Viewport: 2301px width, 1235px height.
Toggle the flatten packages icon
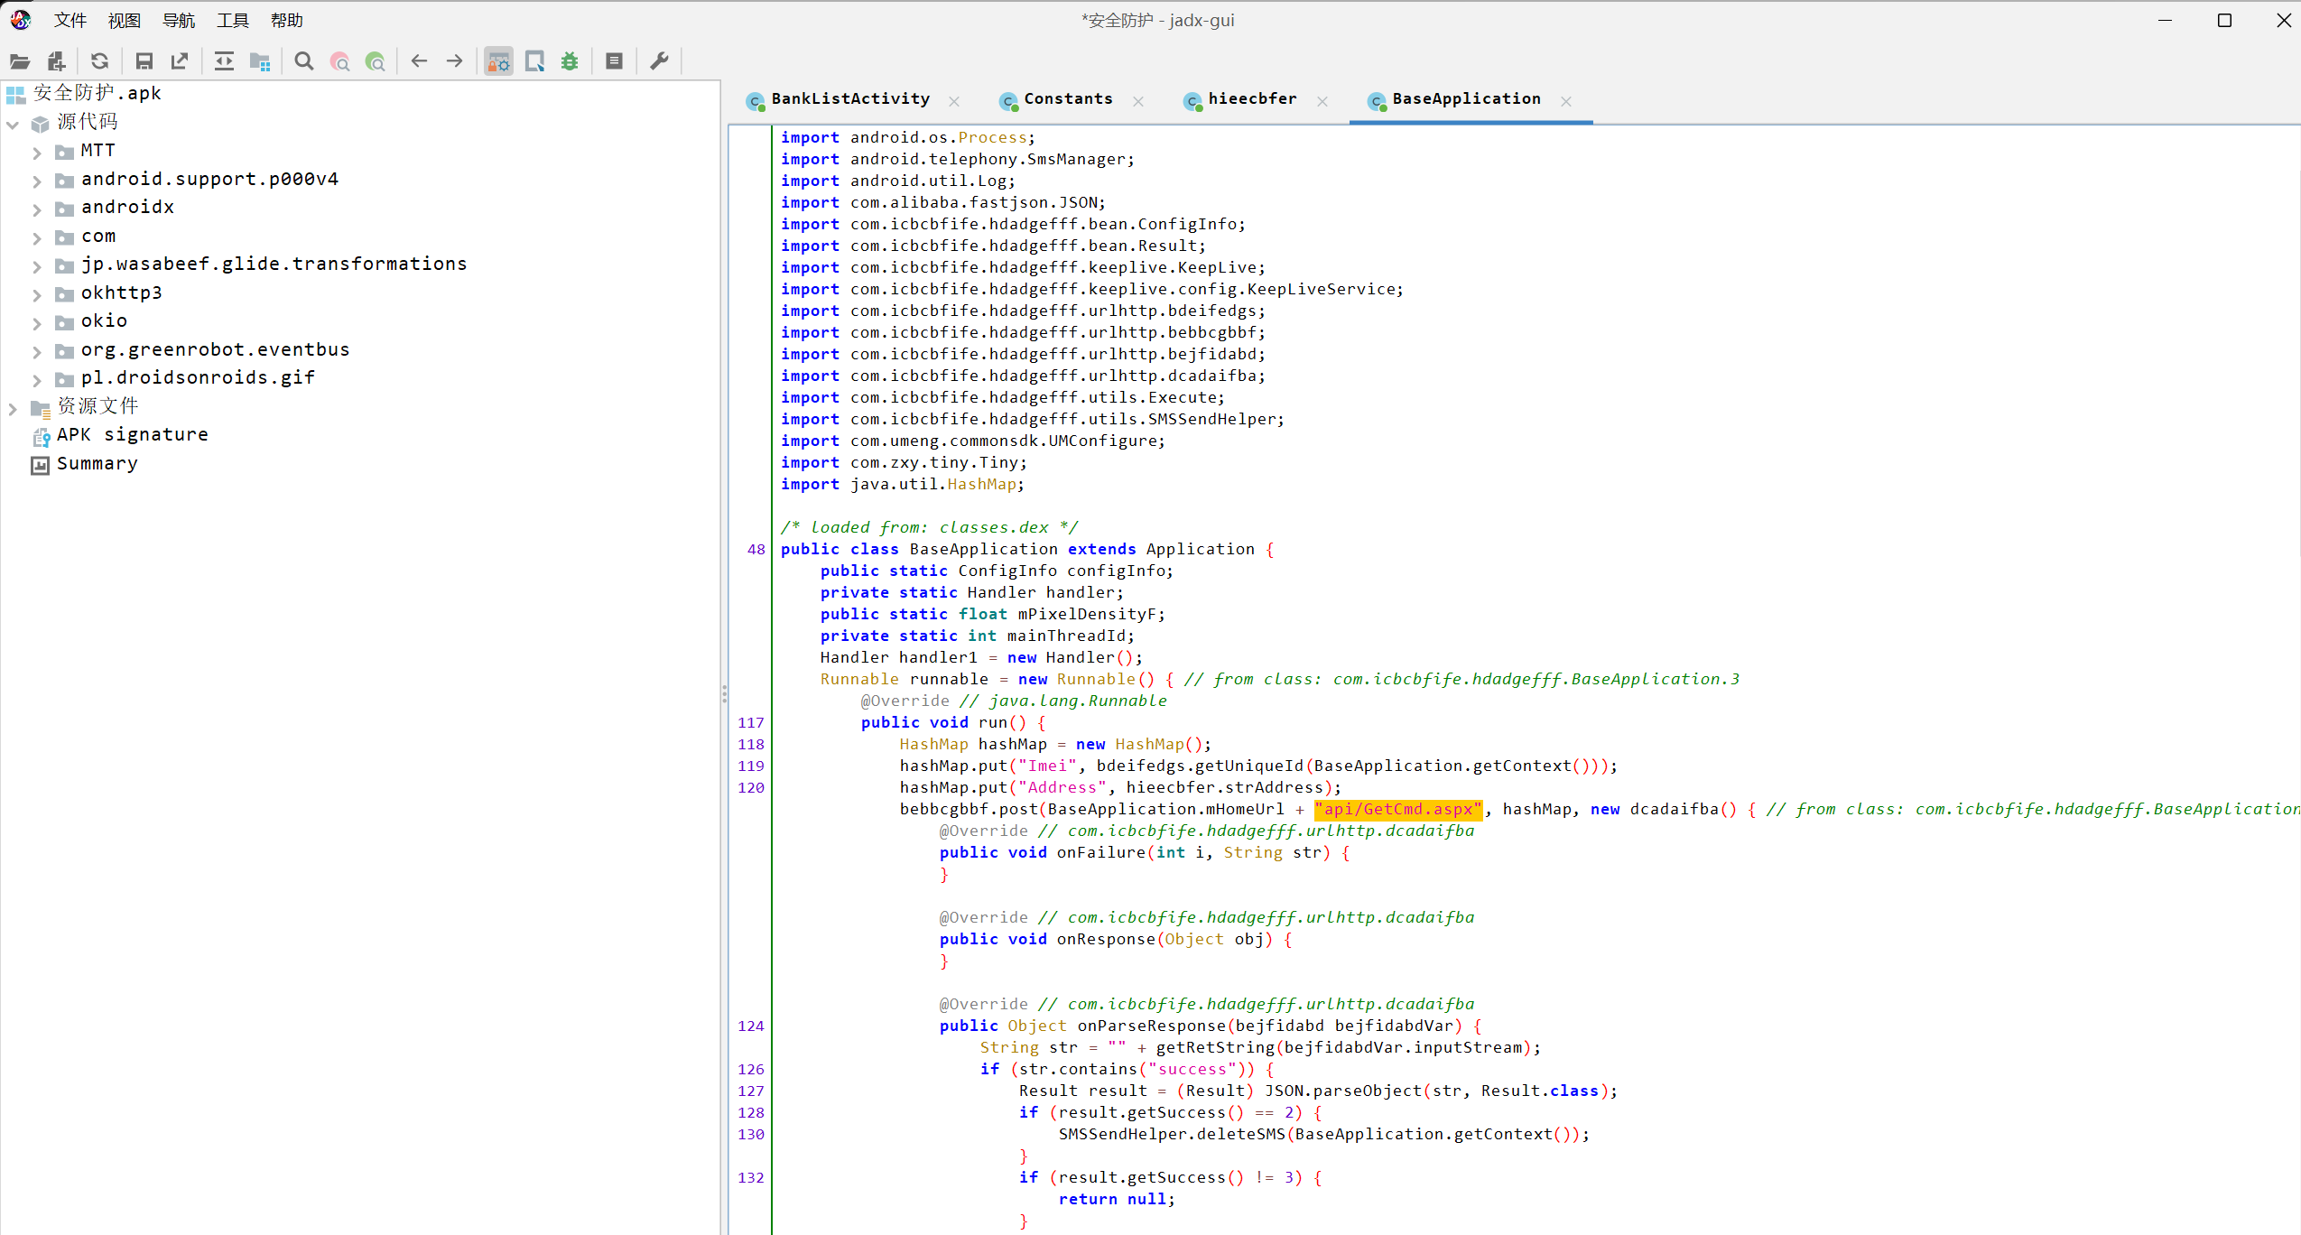tap(260, 61)
